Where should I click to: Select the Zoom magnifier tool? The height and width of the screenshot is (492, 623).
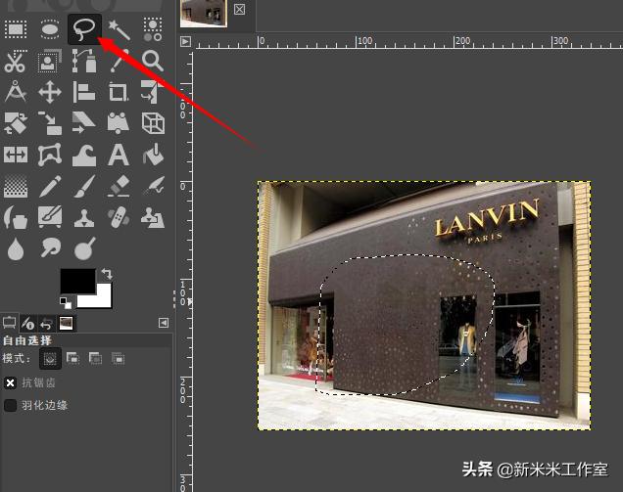pos(153,61)
